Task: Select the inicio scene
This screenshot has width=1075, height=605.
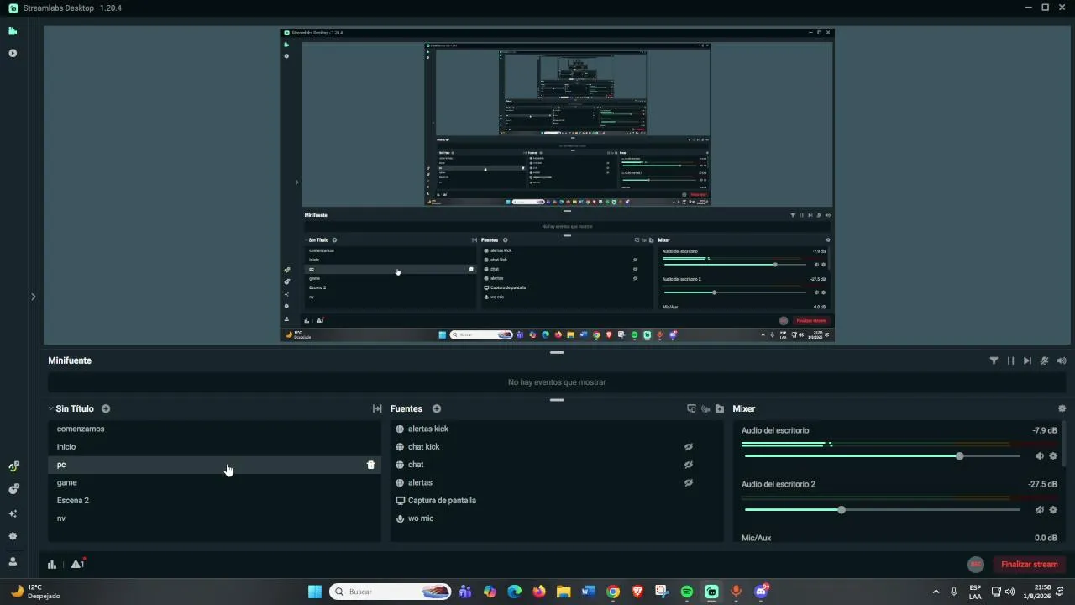Action: point(214,447)
